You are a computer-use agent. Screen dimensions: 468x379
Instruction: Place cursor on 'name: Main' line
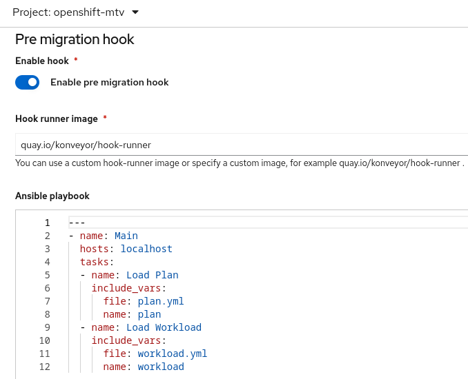pos(109,236)
